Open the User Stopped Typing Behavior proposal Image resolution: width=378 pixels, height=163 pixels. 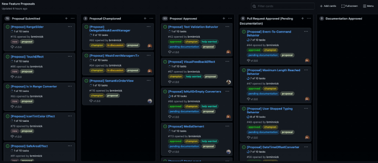click(270, 110)
